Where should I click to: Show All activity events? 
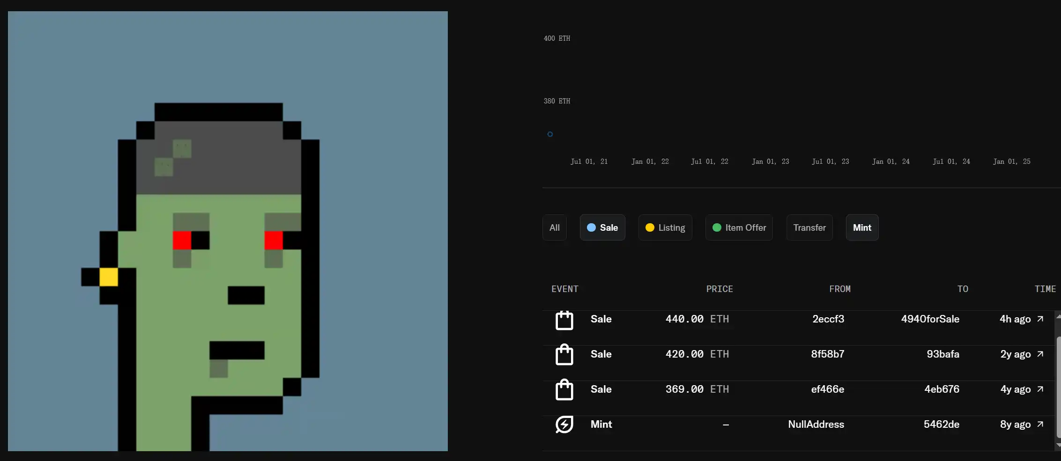click(555, 227)
